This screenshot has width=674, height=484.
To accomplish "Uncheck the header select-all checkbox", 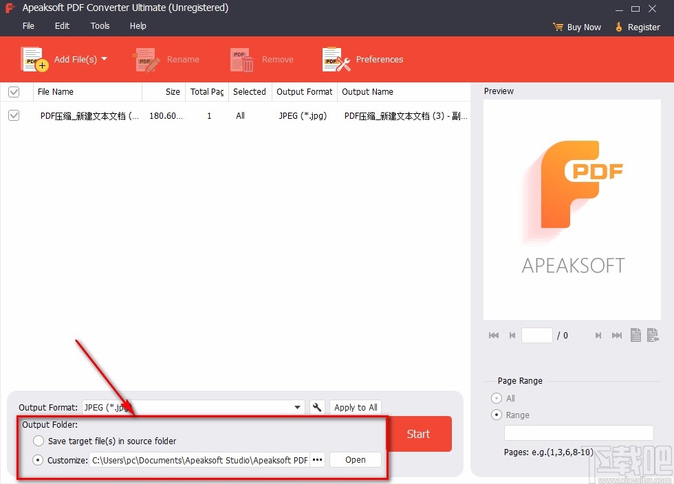I will 14,91.
